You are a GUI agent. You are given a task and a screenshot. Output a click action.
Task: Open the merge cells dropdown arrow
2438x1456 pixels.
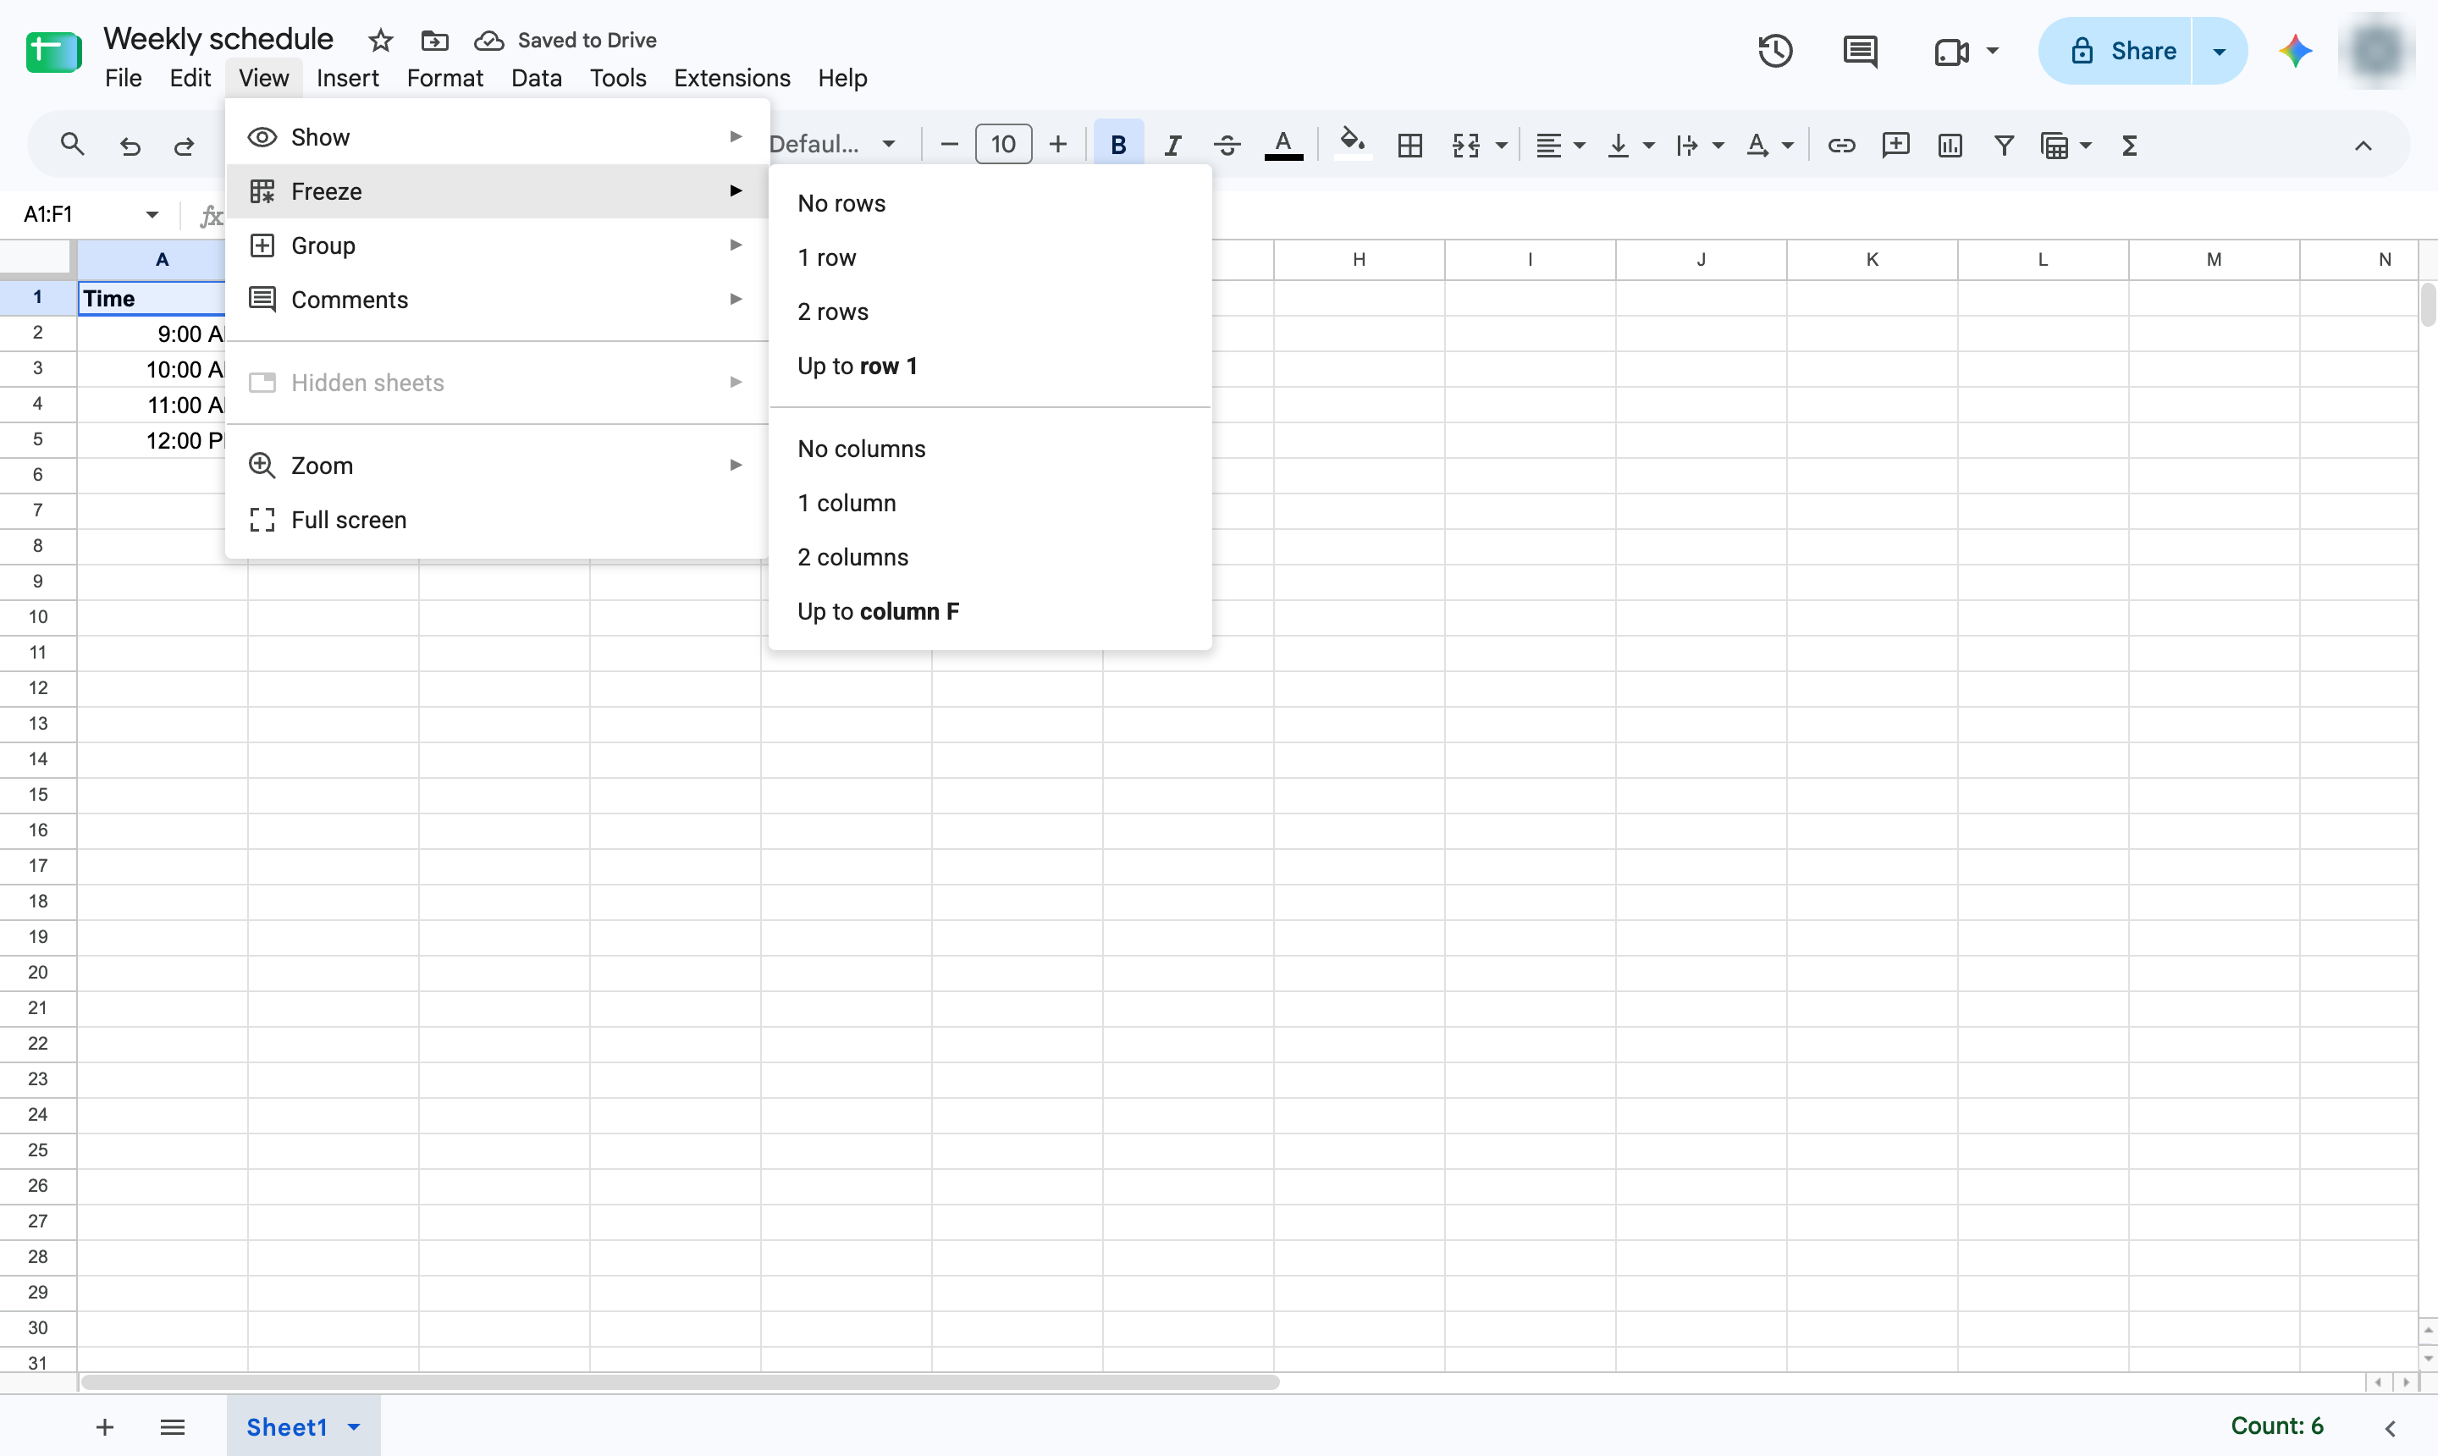tap(1501, 146)
